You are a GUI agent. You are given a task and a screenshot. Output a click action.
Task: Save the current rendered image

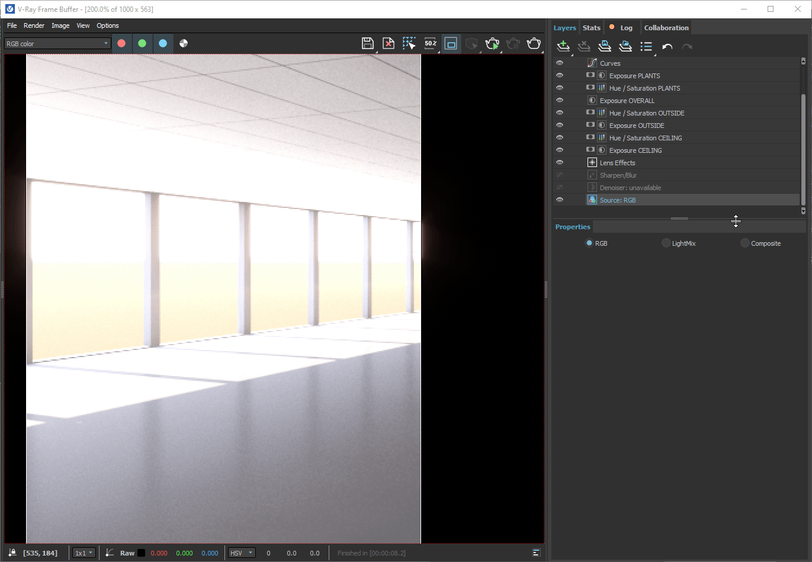[368, 43]
